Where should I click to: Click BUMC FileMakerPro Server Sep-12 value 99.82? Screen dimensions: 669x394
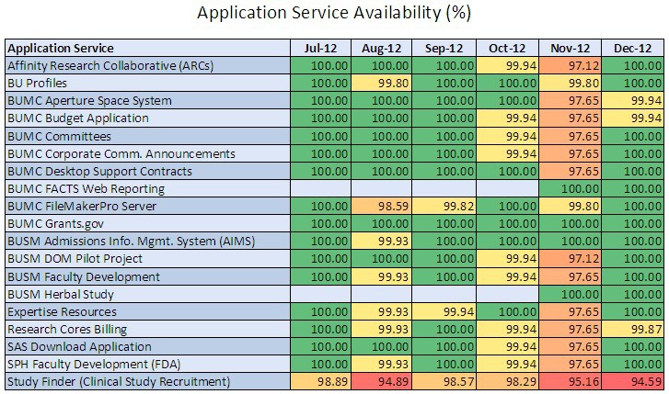click(x=444, y=206)
